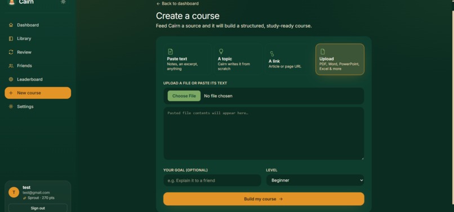Image resolution: width=454 pixels, height=212 pixels.
Task: Choose the Paste text source option
Action: click(188, 59)
